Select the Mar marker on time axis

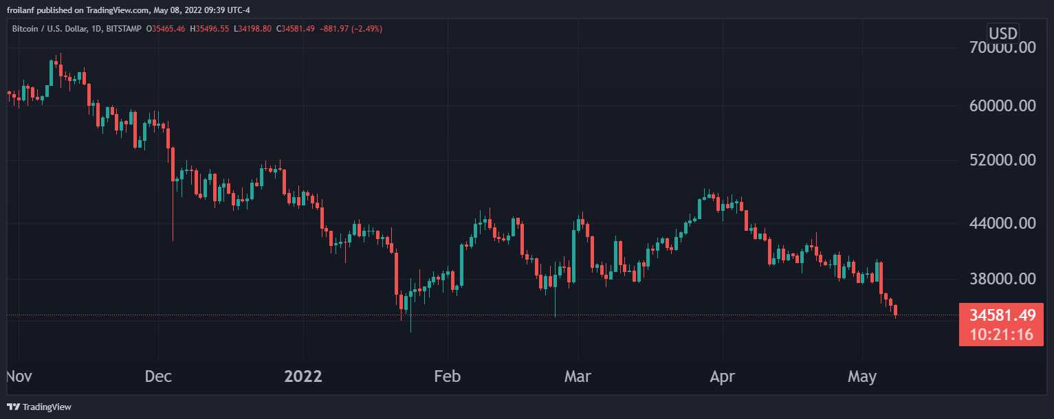578,376
